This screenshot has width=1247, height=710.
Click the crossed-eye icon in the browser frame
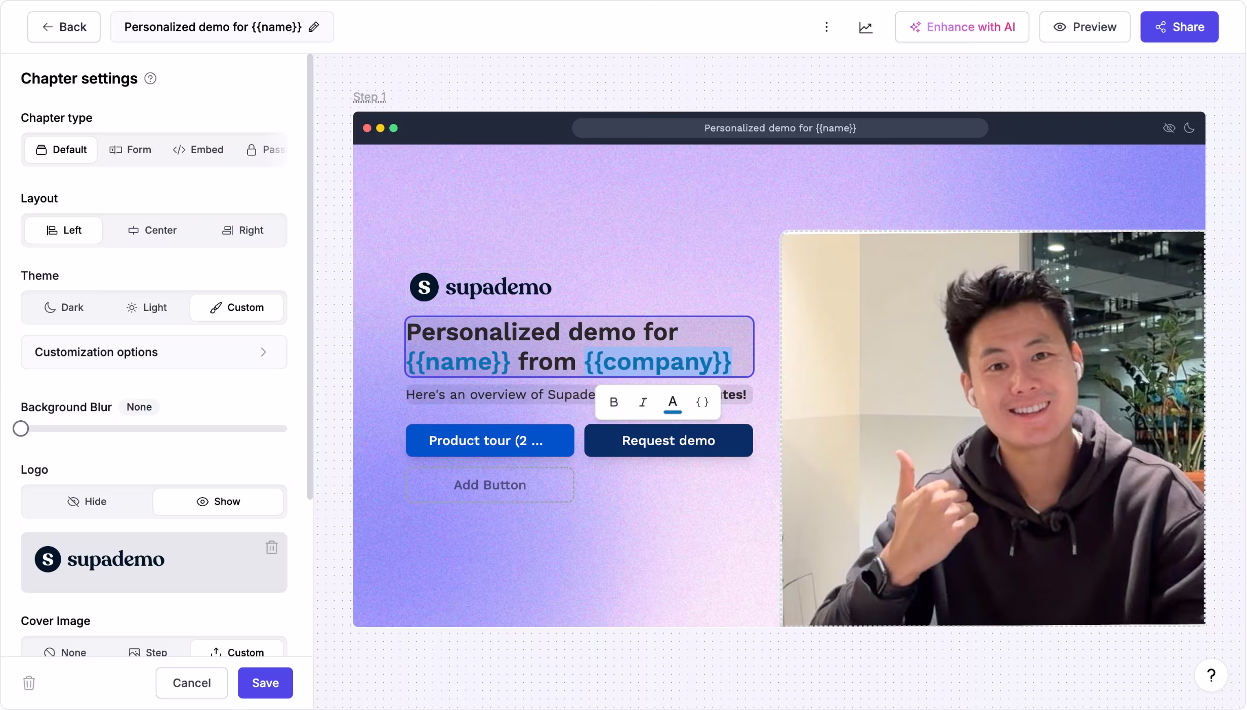tap(1169, 128)
